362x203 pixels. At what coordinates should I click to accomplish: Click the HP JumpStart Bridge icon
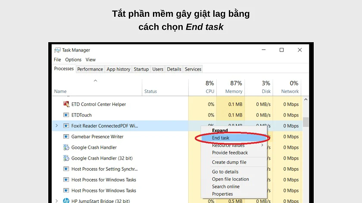pyautogui.click(x=66, y=201)
